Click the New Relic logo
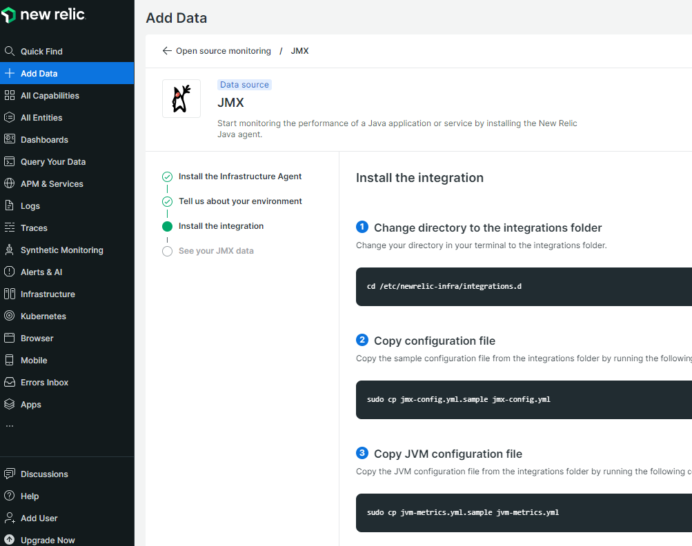Image resolution: width=692 pixels, height=546 pixels. (43, 15)
